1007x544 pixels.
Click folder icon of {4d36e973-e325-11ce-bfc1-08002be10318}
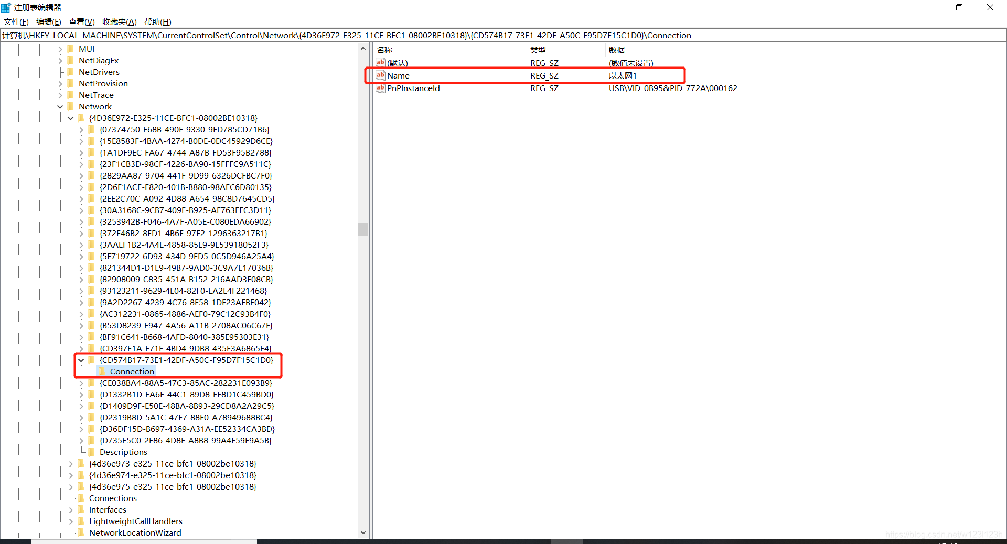point(81,463)
